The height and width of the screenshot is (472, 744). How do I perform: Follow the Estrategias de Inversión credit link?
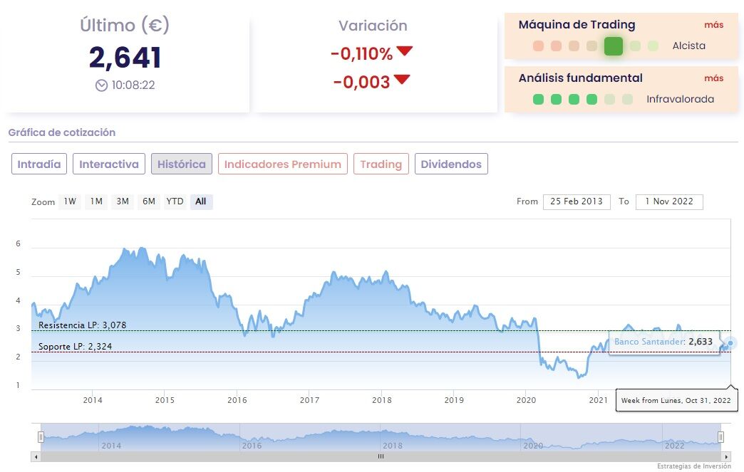[x=693, y=466]
